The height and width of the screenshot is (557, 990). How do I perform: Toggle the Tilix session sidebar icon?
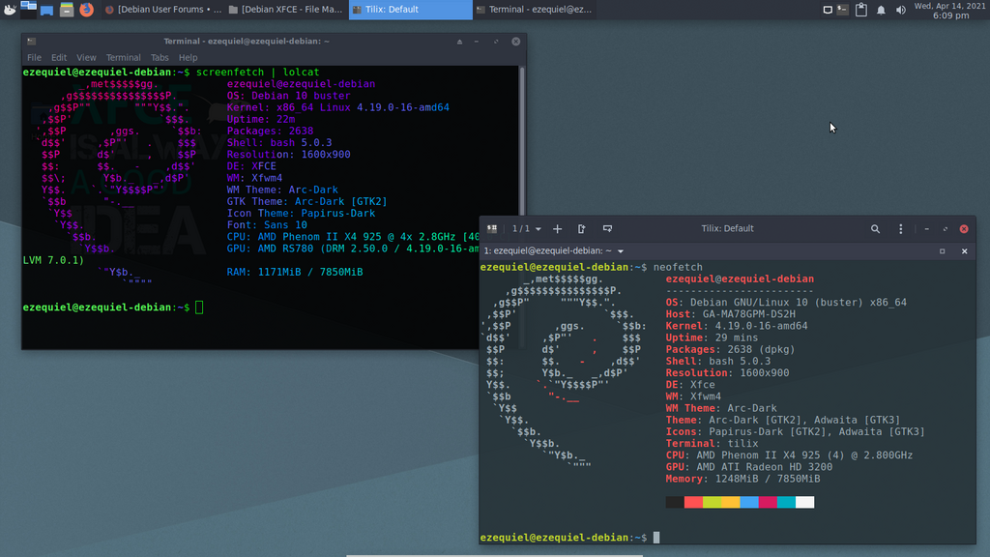(x=492, y=228)
